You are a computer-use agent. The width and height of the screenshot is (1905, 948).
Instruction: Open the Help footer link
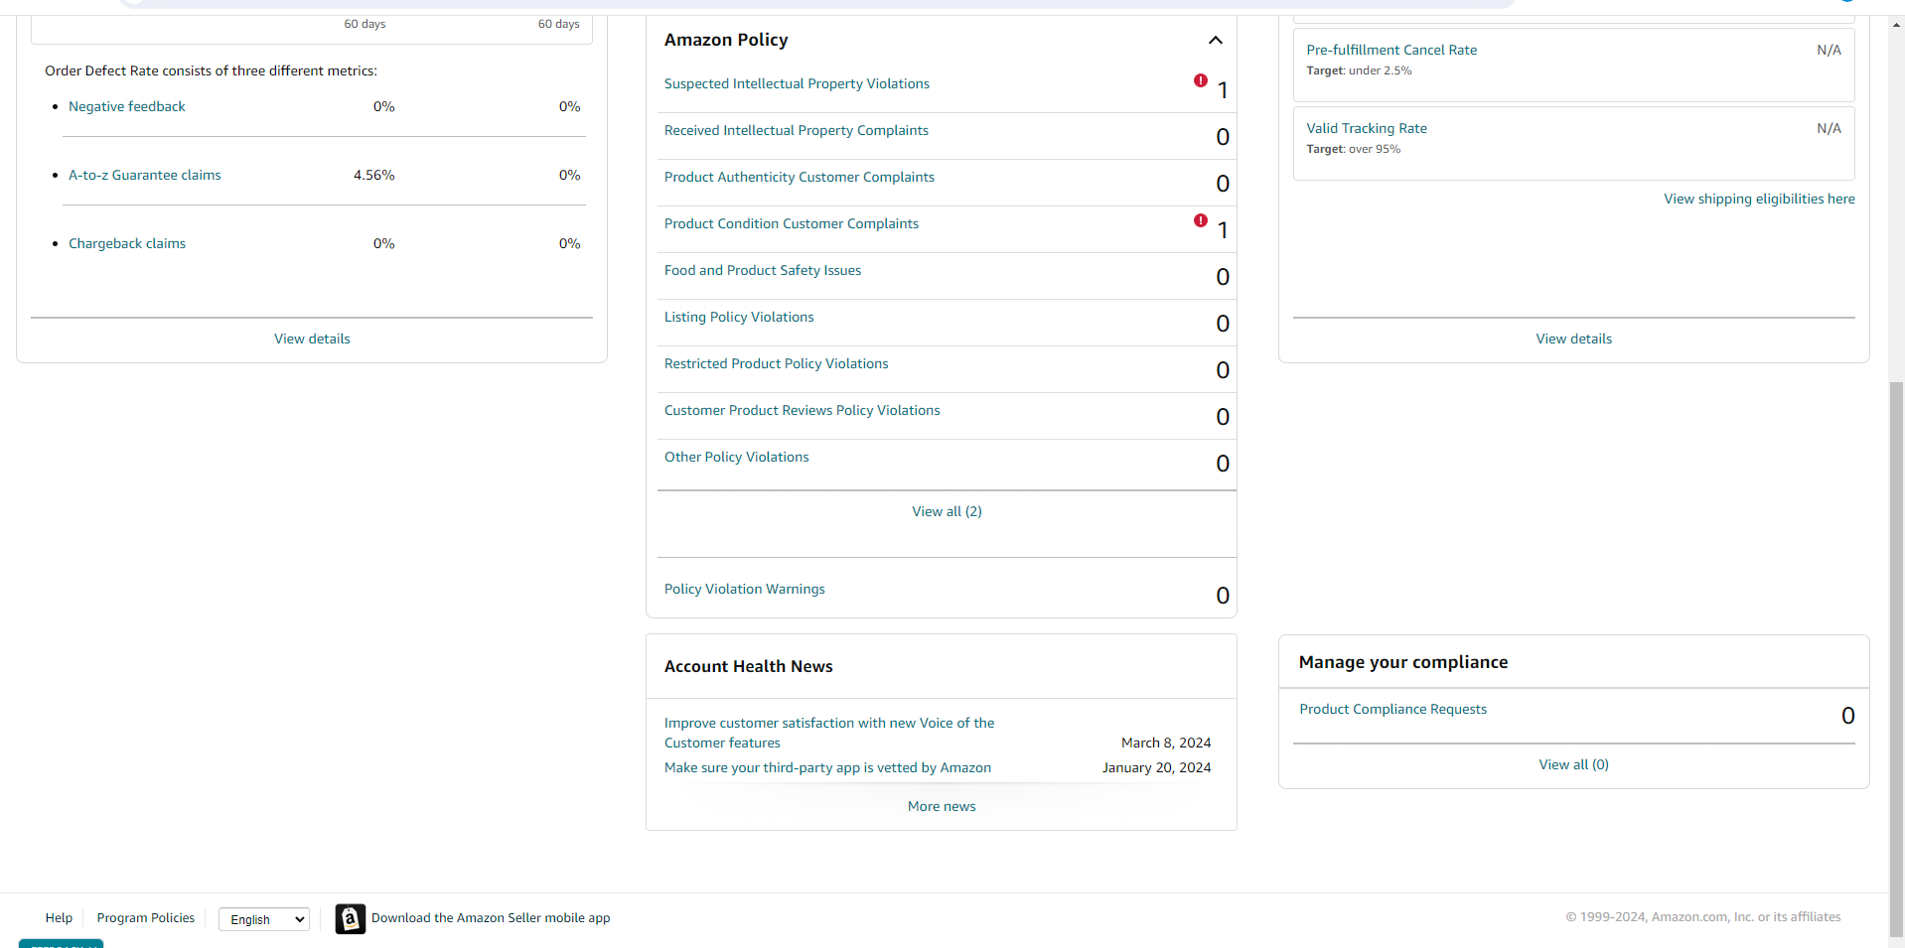pos(59,917)
